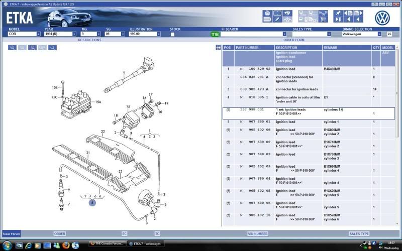Tick the Stock checkbox
This screenshot has width=402, height=251.
pos(172,34)
